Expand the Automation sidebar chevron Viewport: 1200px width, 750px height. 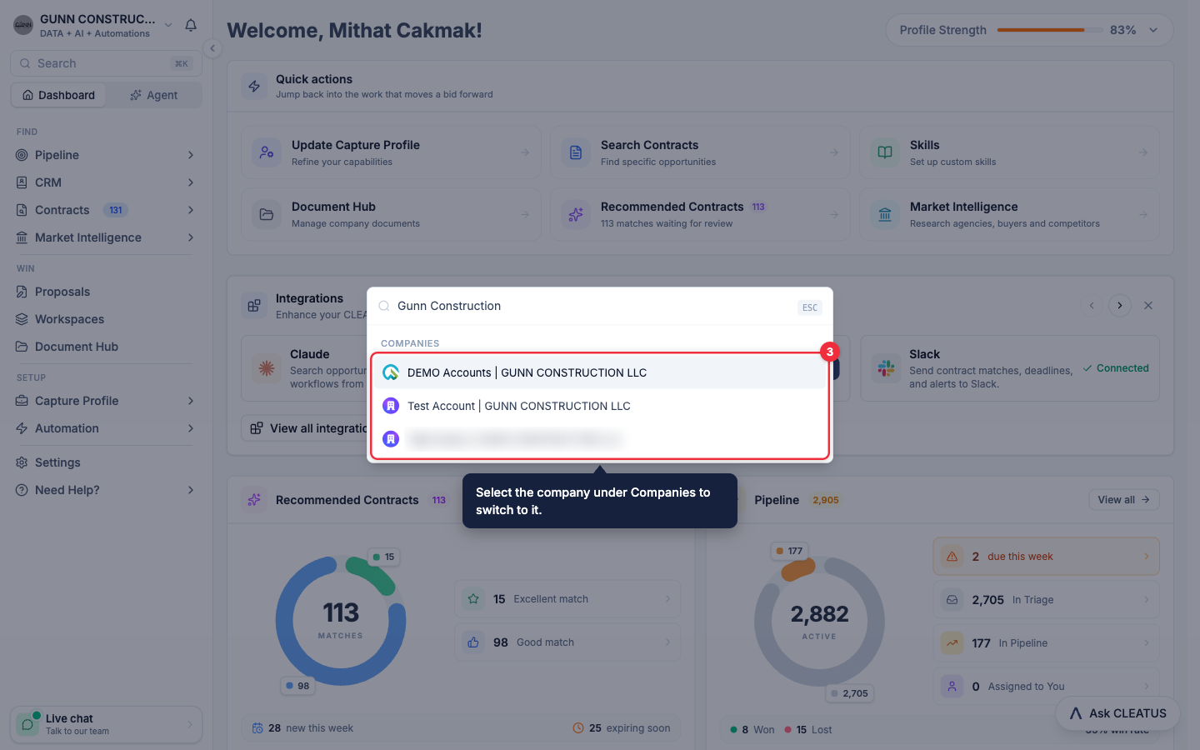tap(191, 428)
